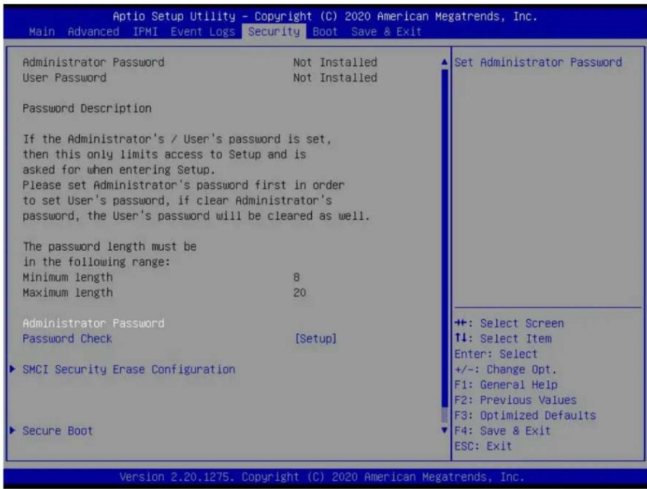Click the Set Administrator Password help text
Viewport: 647px width, 489px height.
click(x=538, y=62)
